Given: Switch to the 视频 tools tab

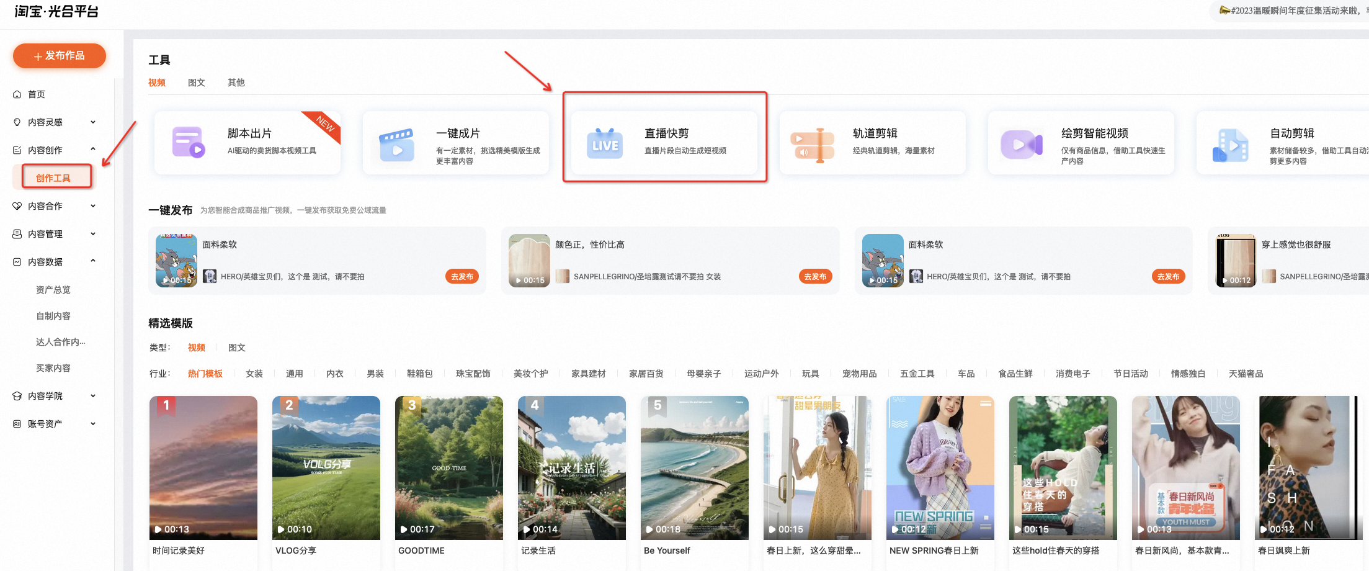Looking at the screenshot, I should click(x=157, y=83).
